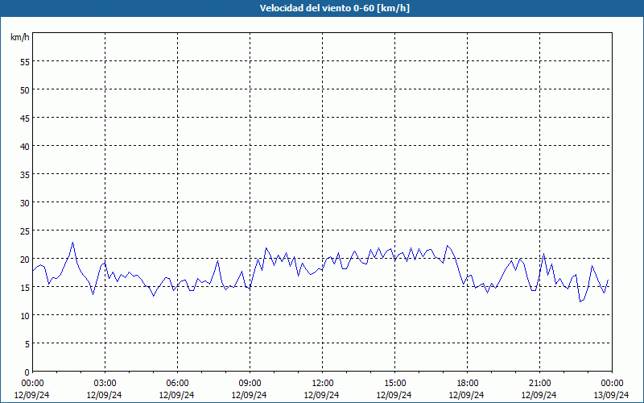Select the 06:00 time axis label

pos(178,383)
